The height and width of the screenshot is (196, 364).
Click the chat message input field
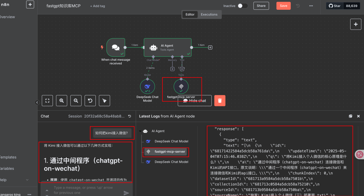tap(87, 190)
